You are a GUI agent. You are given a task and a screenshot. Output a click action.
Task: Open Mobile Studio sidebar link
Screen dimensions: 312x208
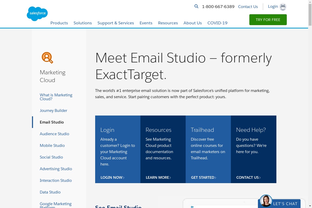(52, 146)
